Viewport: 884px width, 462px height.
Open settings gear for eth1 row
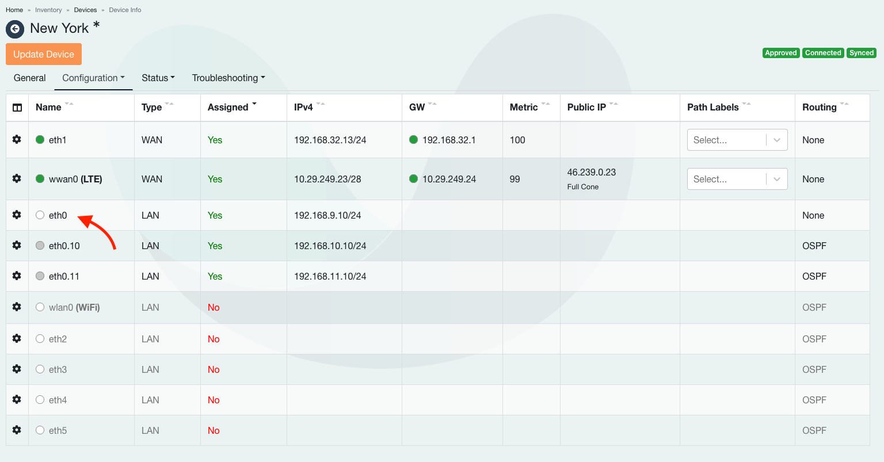point(17,139)
